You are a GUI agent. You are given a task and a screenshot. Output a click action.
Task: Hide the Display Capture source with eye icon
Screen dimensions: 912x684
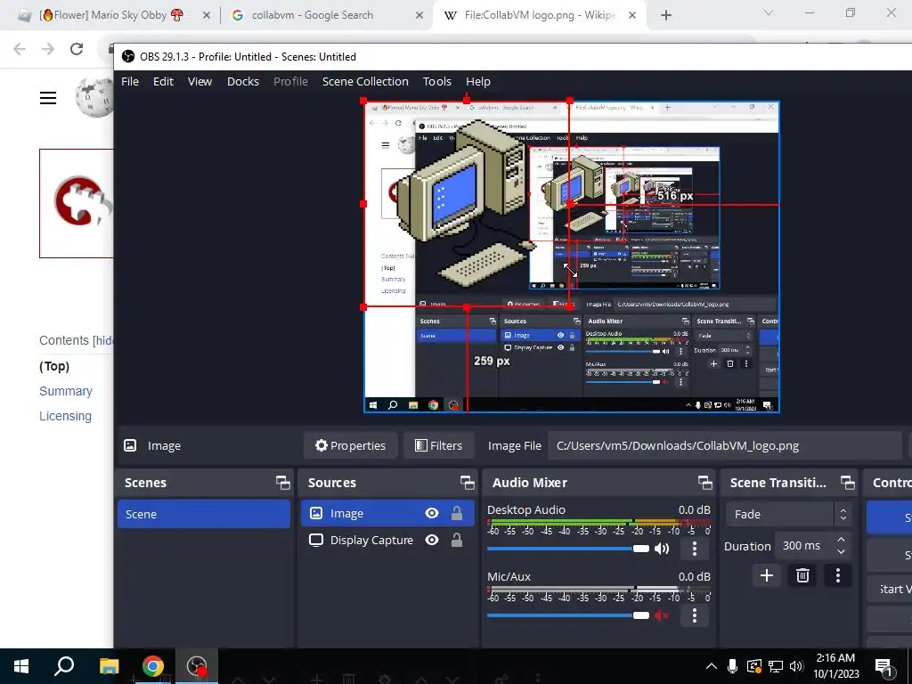coord(432,540)
